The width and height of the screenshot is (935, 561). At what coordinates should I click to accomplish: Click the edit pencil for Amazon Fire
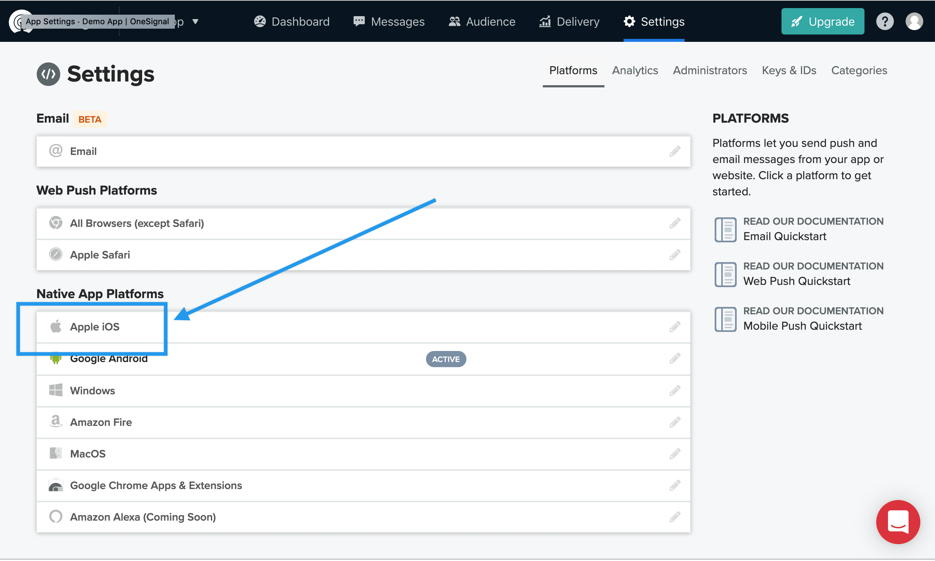pyautogui.click(x=675, y=422)
